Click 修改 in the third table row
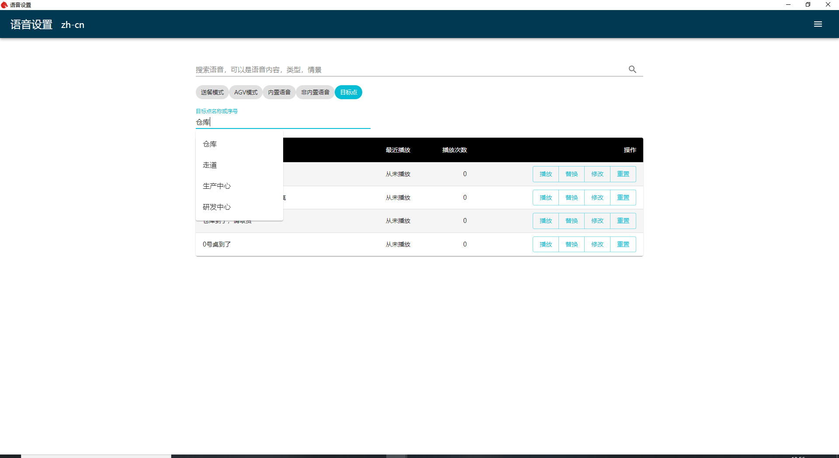839x458 pixels. click(597, 221)
